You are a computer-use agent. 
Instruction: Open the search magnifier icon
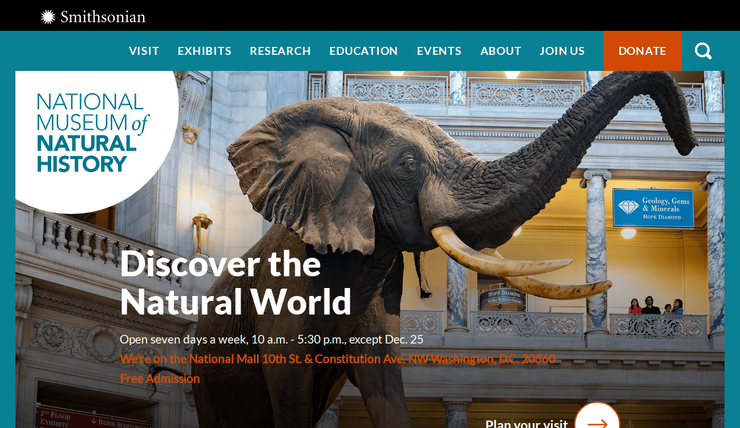702,51
